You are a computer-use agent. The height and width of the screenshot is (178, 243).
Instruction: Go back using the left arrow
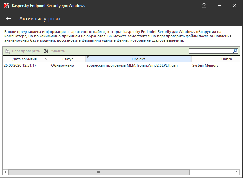9,19
